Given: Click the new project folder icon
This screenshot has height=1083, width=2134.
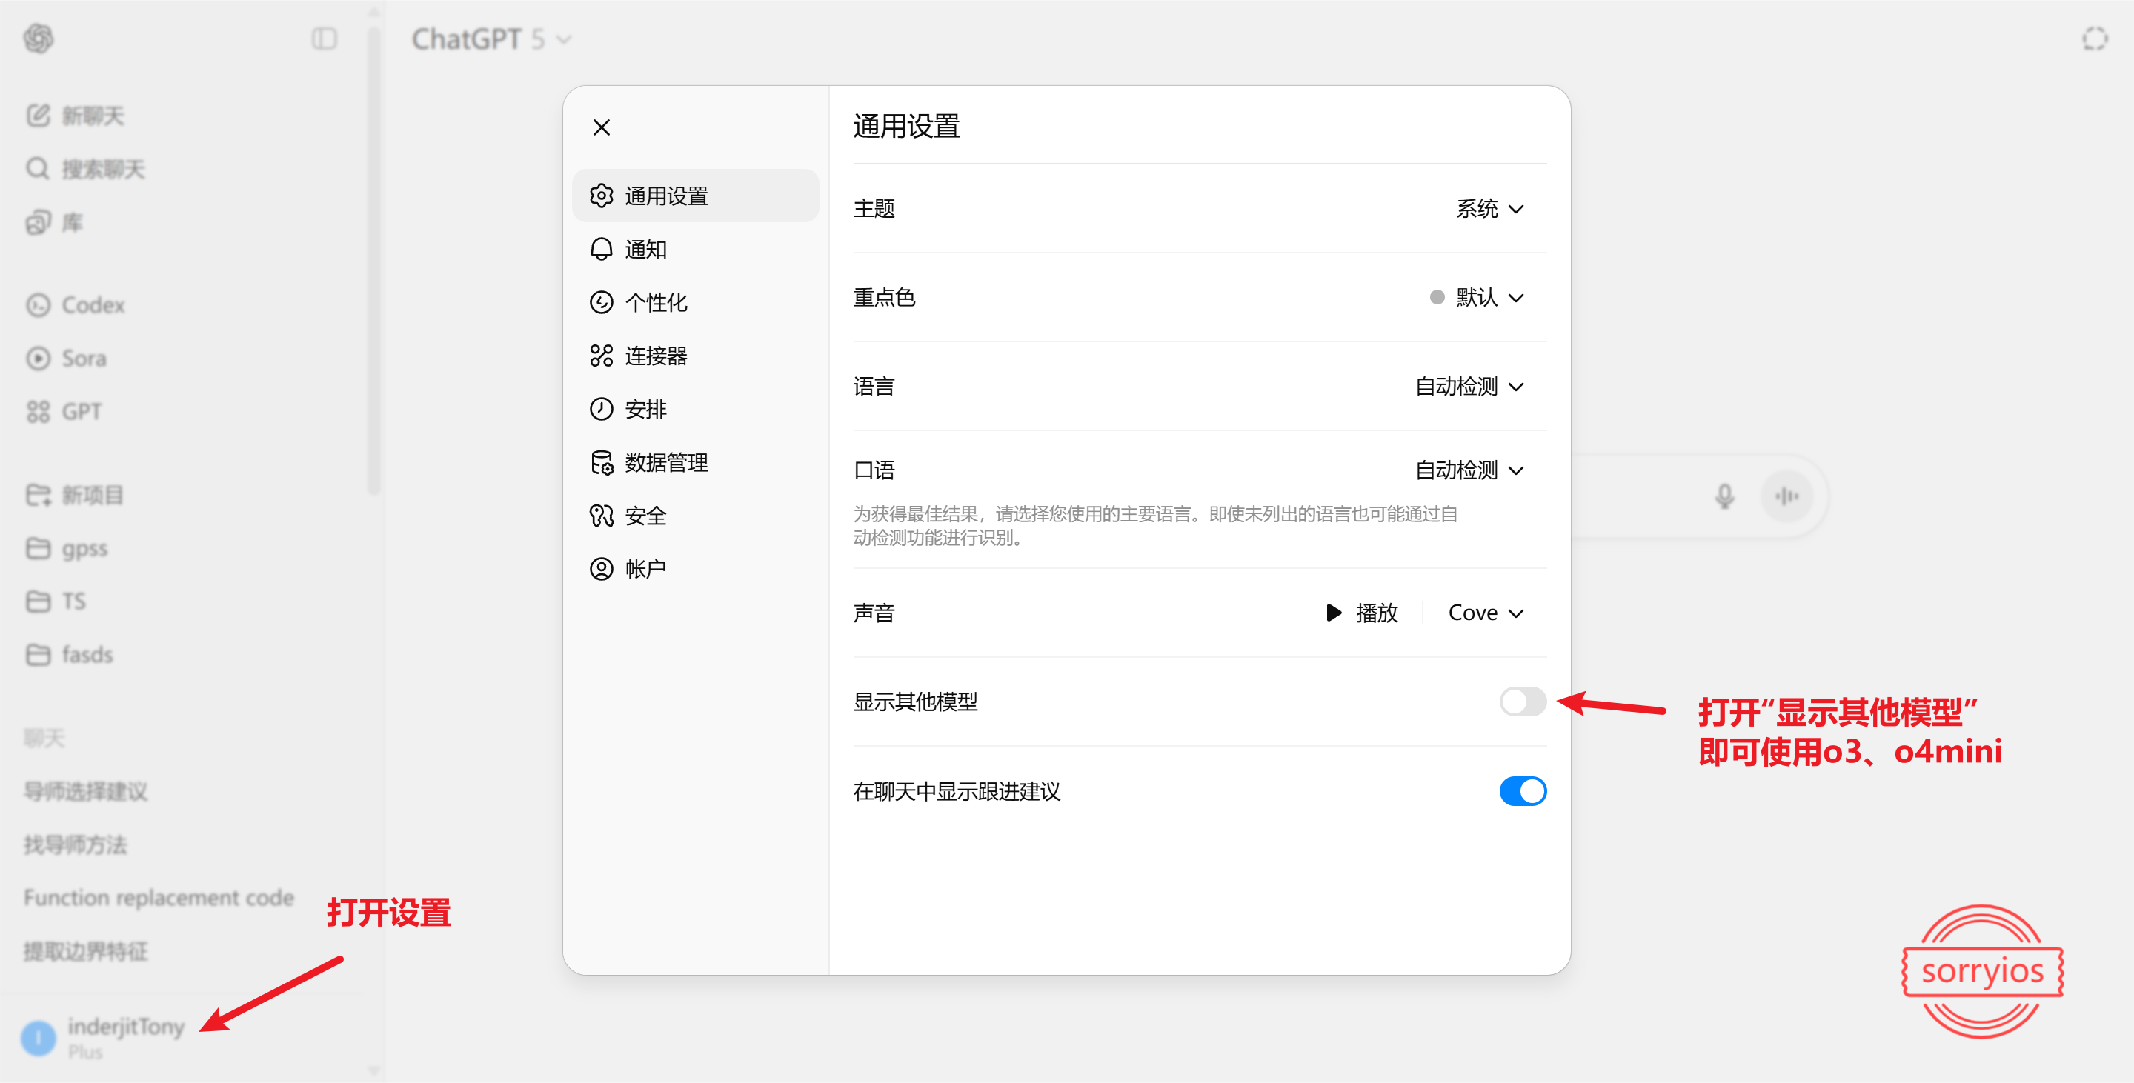Looking at the screenshot, I should 38,495.
